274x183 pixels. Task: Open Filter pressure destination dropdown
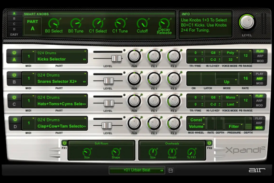234,126
